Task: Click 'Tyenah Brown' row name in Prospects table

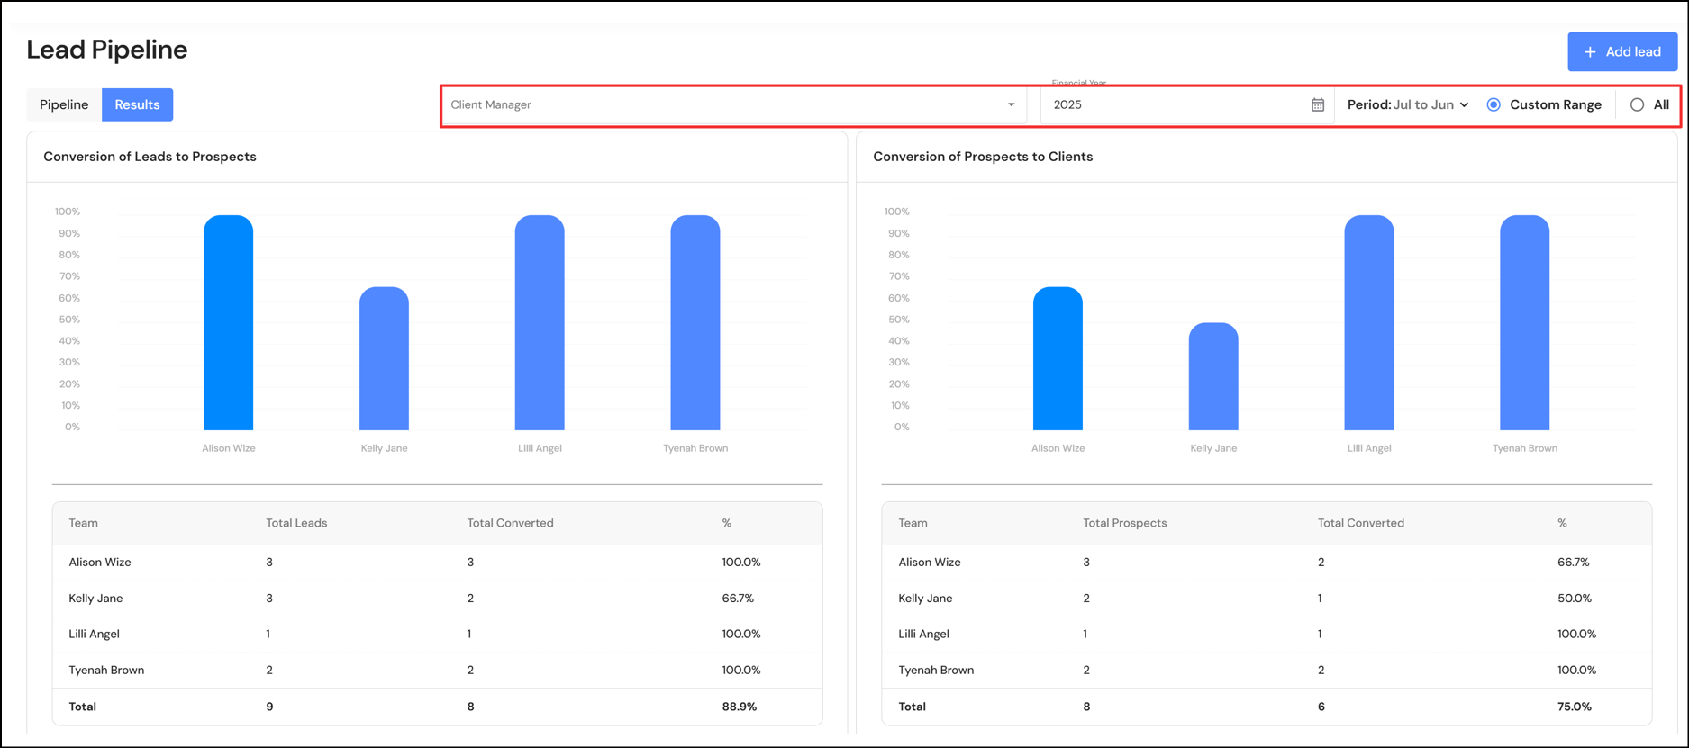Action: [936, 671]
